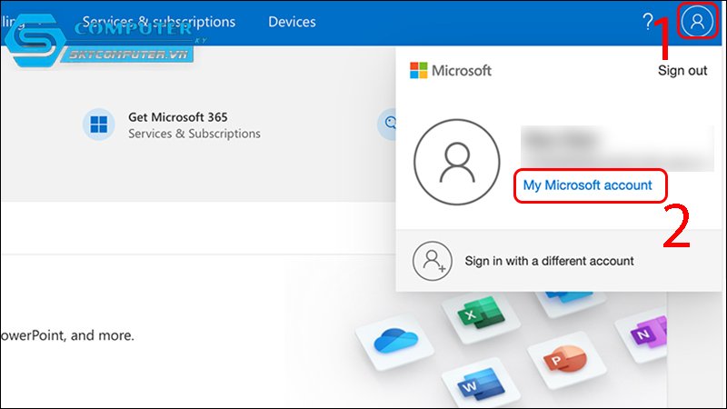The image size is (727, 409).
Task: Click Sign out in account panel
Action: coord(682,71)
